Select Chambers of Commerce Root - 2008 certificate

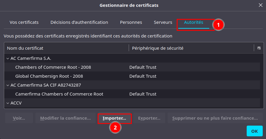[x=53, y=67]
